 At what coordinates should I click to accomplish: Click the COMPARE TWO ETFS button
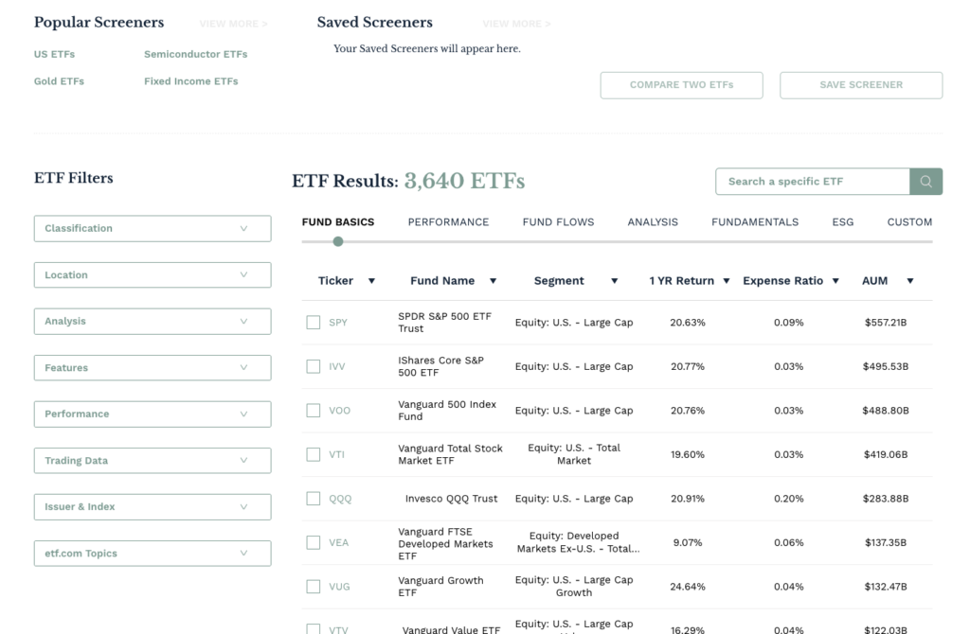click(681, 84)
